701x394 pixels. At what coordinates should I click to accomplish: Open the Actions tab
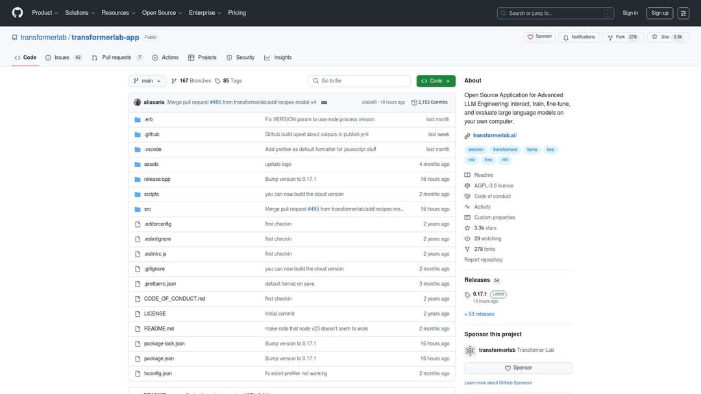[166, 58]
